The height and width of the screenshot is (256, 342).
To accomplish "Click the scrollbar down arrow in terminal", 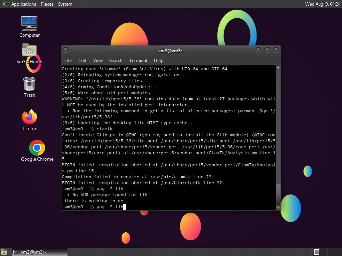I will pos(278,208).
